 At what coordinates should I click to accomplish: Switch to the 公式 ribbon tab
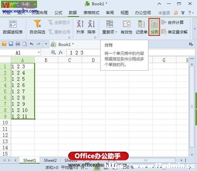point(58,13)
